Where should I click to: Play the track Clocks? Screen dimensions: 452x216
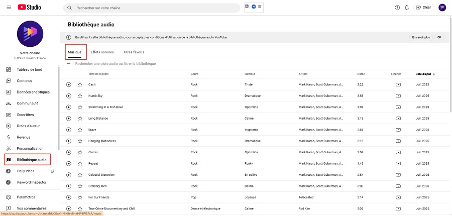[x=69, y=152]
